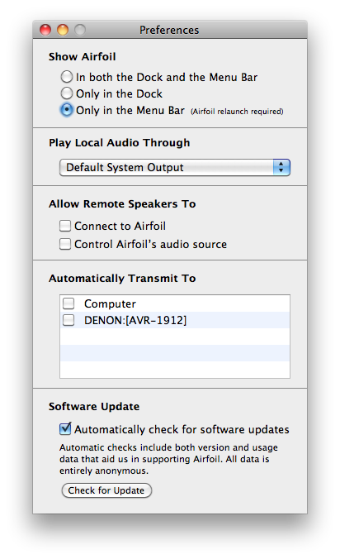The image size is (340, 559).
Task: Click the 'Connect to Airfoil' label text
Action: (120, 226)
